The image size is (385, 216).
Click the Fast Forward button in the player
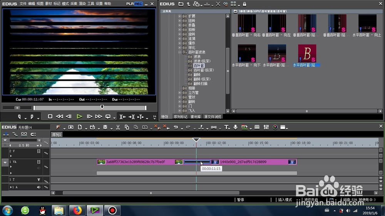click(x=99, y=117)
